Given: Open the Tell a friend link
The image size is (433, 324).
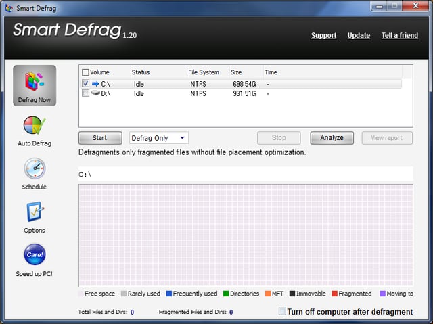Looking at the screenshot, I should [x=400, y=36].
